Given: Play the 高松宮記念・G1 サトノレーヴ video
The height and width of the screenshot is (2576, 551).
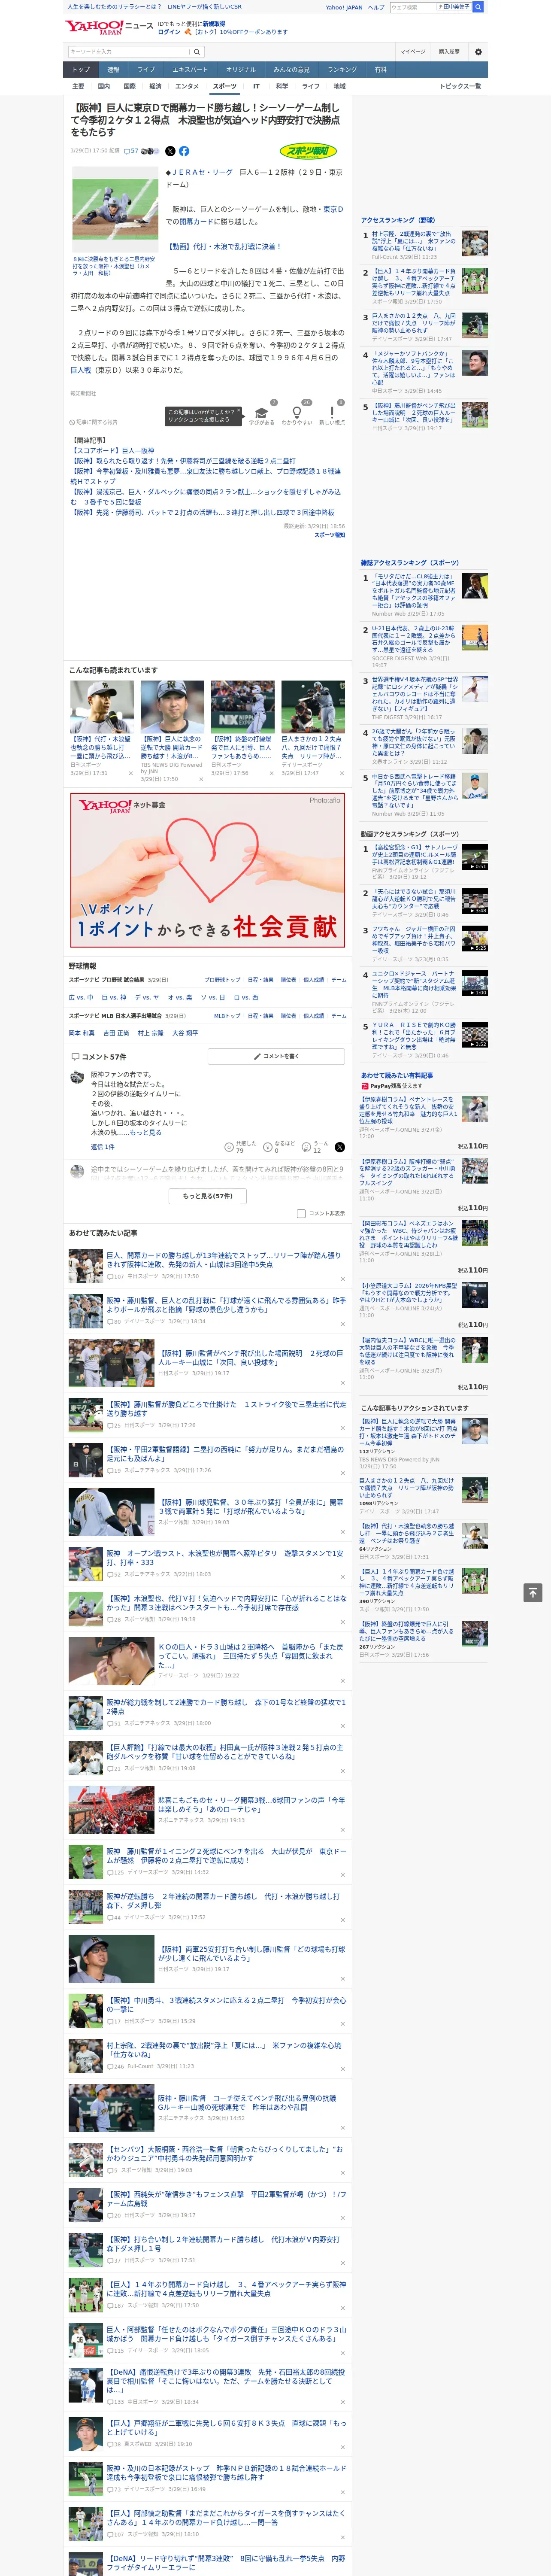Looking at the screenshot, I should click(474, 858).
